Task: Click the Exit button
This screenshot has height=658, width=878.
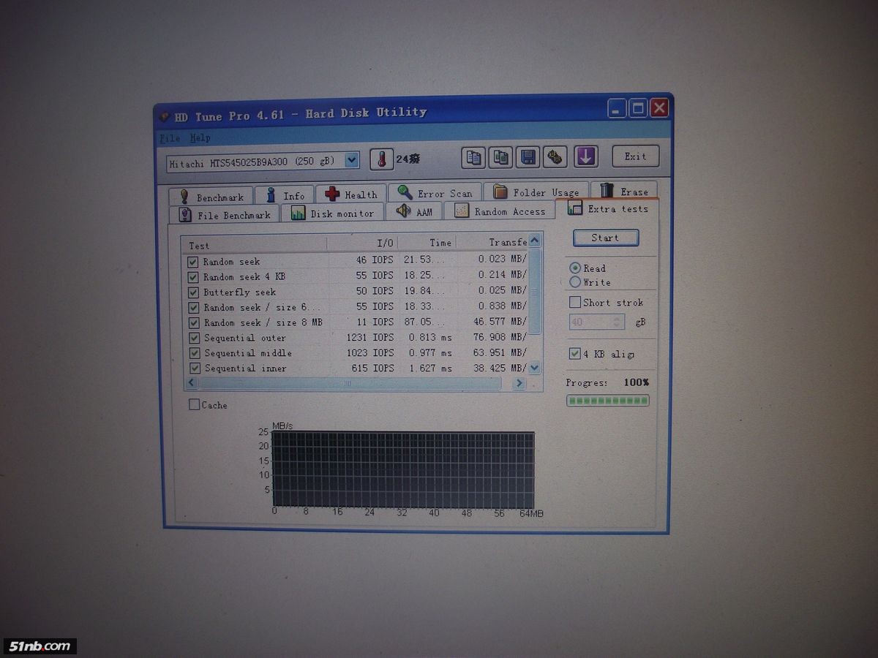Action: point(635,156)
